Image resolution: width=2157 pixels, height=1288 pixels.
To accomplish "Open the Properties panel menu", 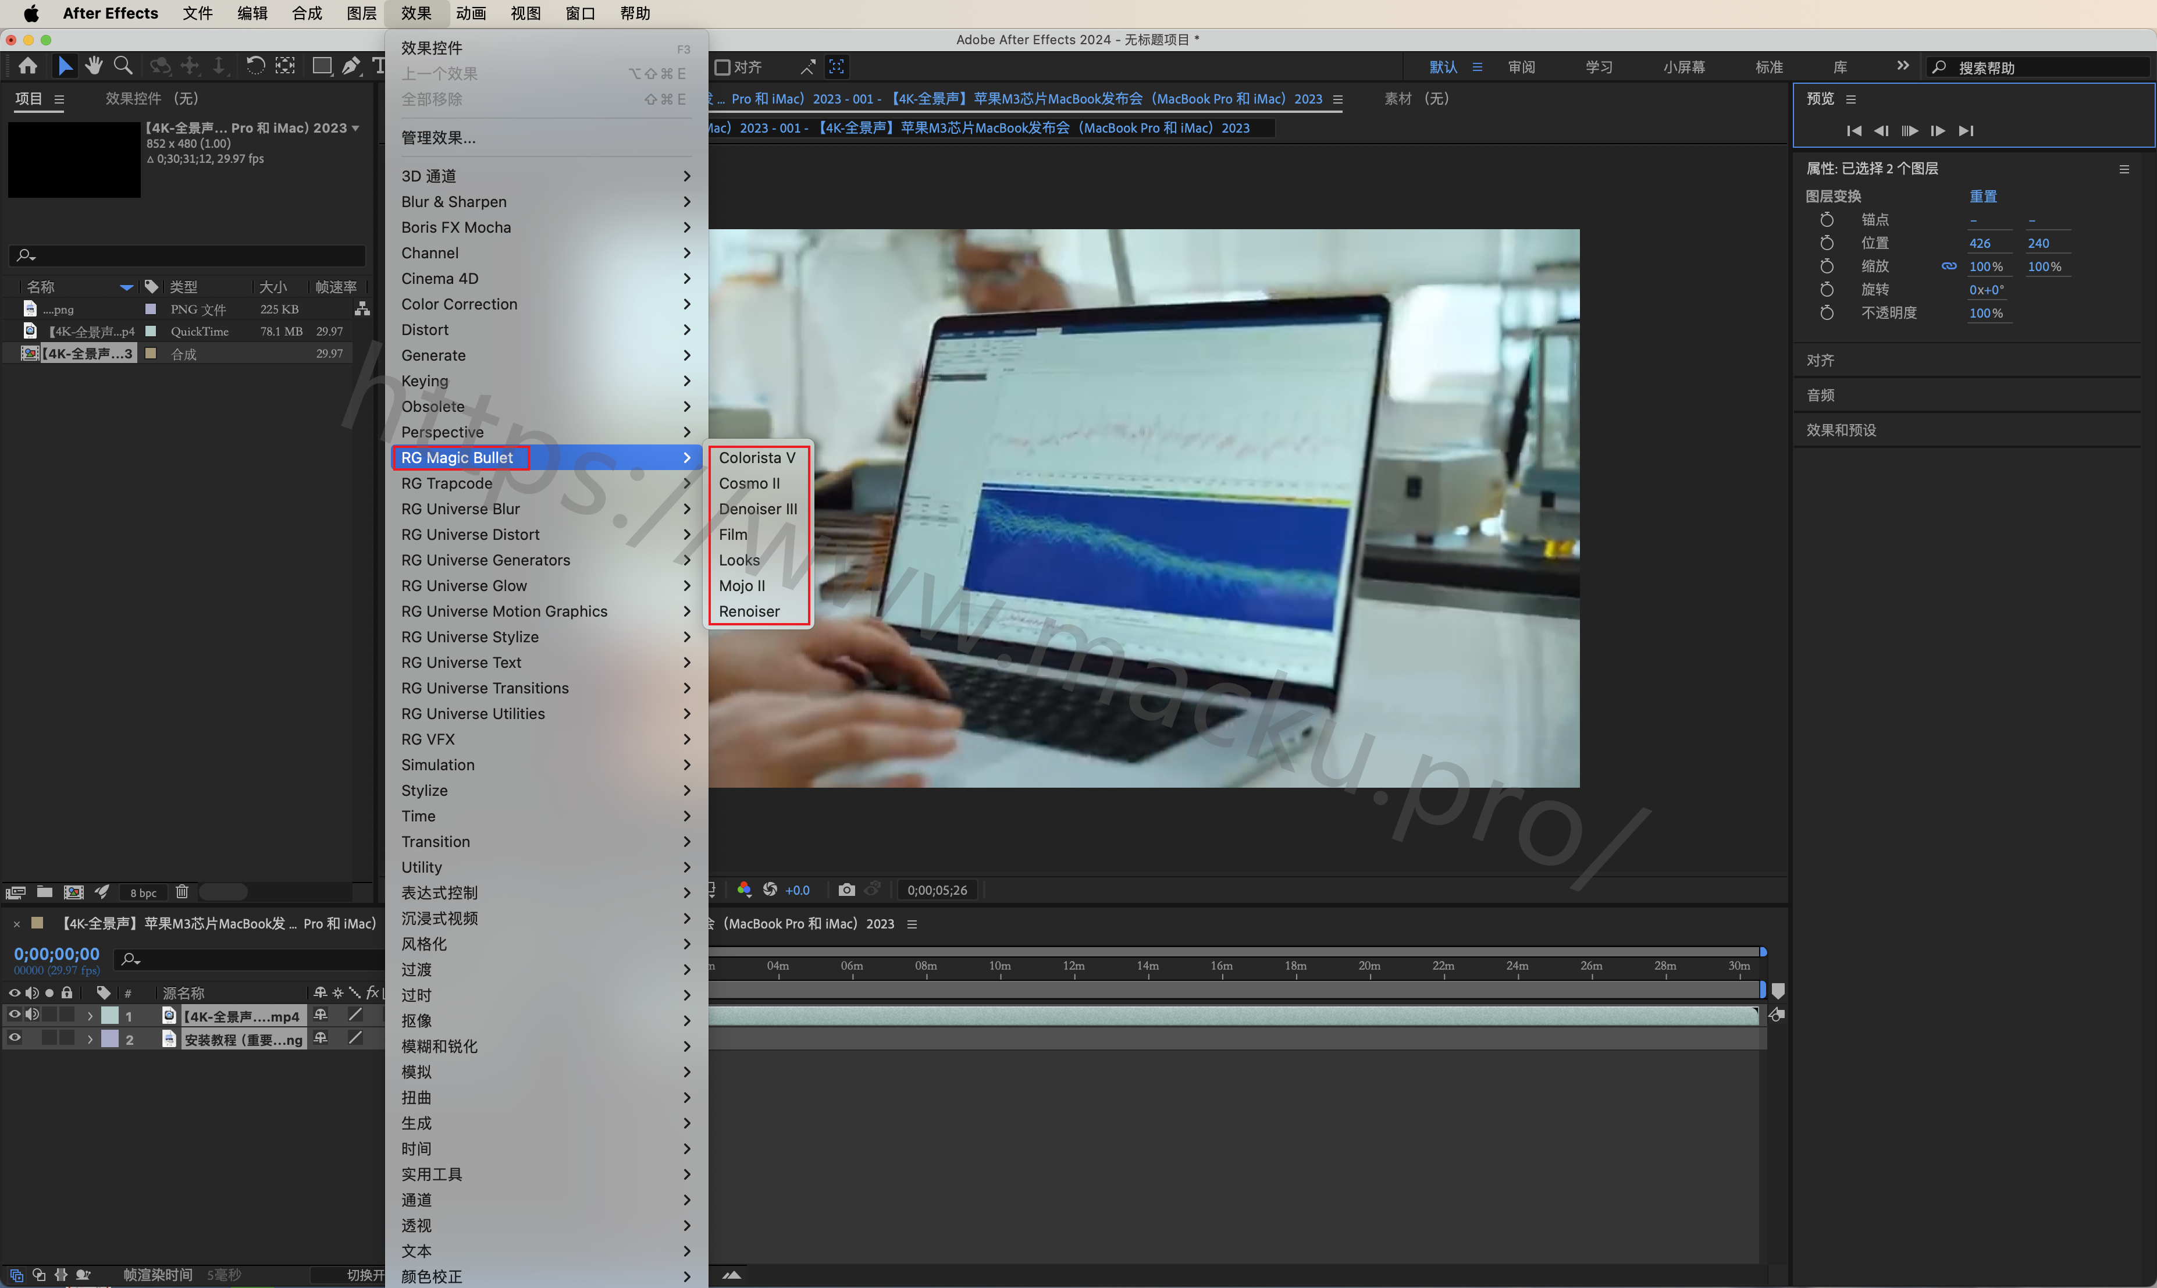I will point(2124,169).
